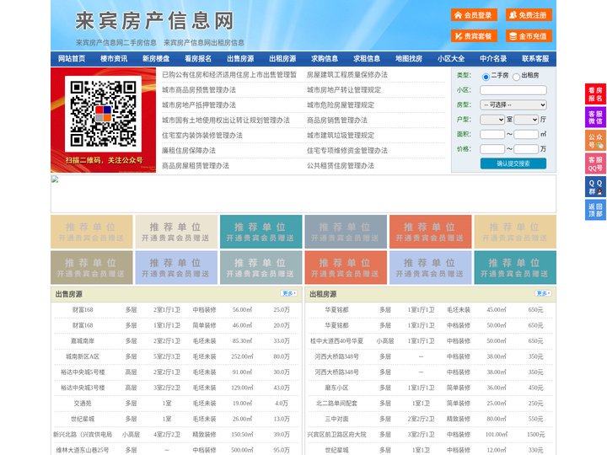Click the 确认提交搜索 search button
Viewport: 607px width, 455px height.
coord(513,163)
